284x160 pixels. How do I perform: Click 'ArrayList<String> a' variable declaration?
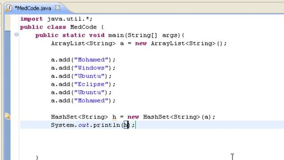87,44
